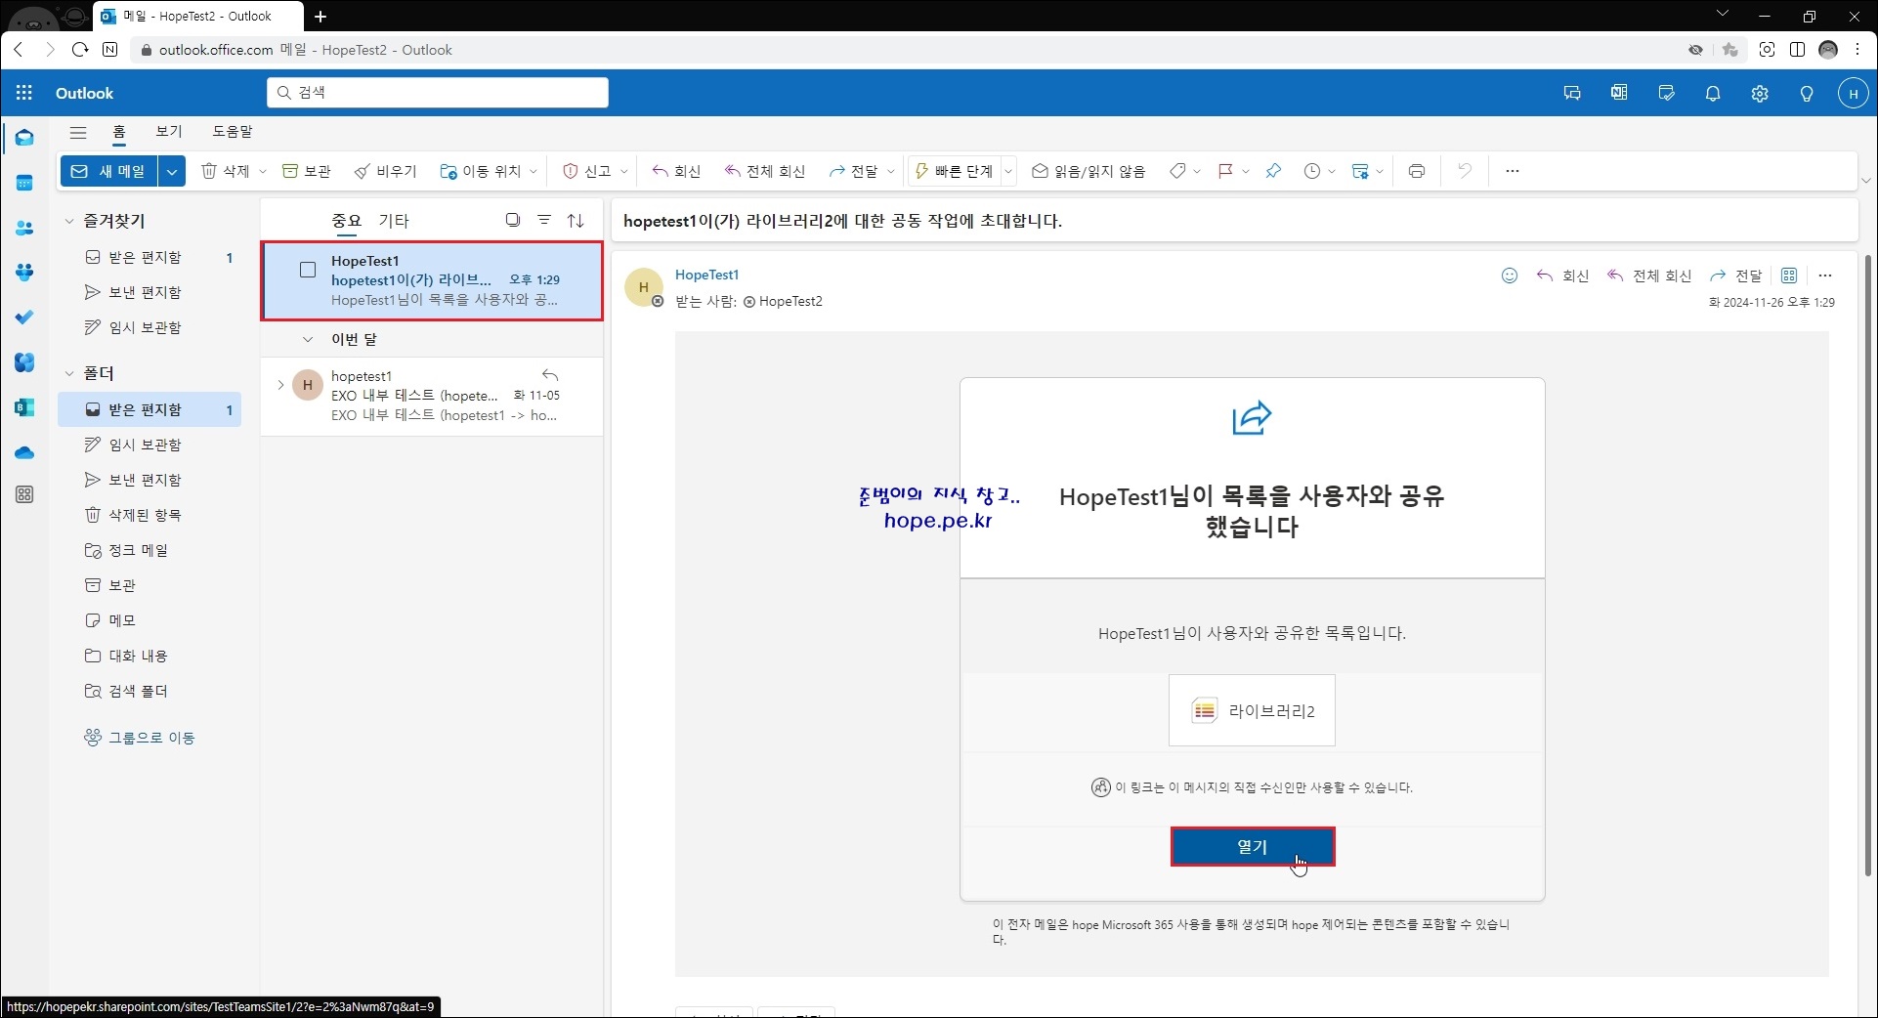Open the Go to Groups link
1878x1018 pixels.
pos(140,738)
